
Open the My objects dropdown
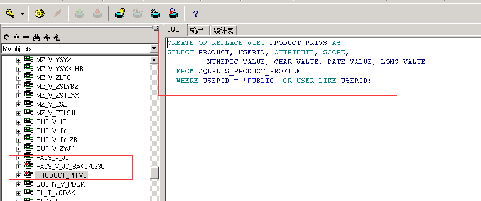click(x=154, y=49)
